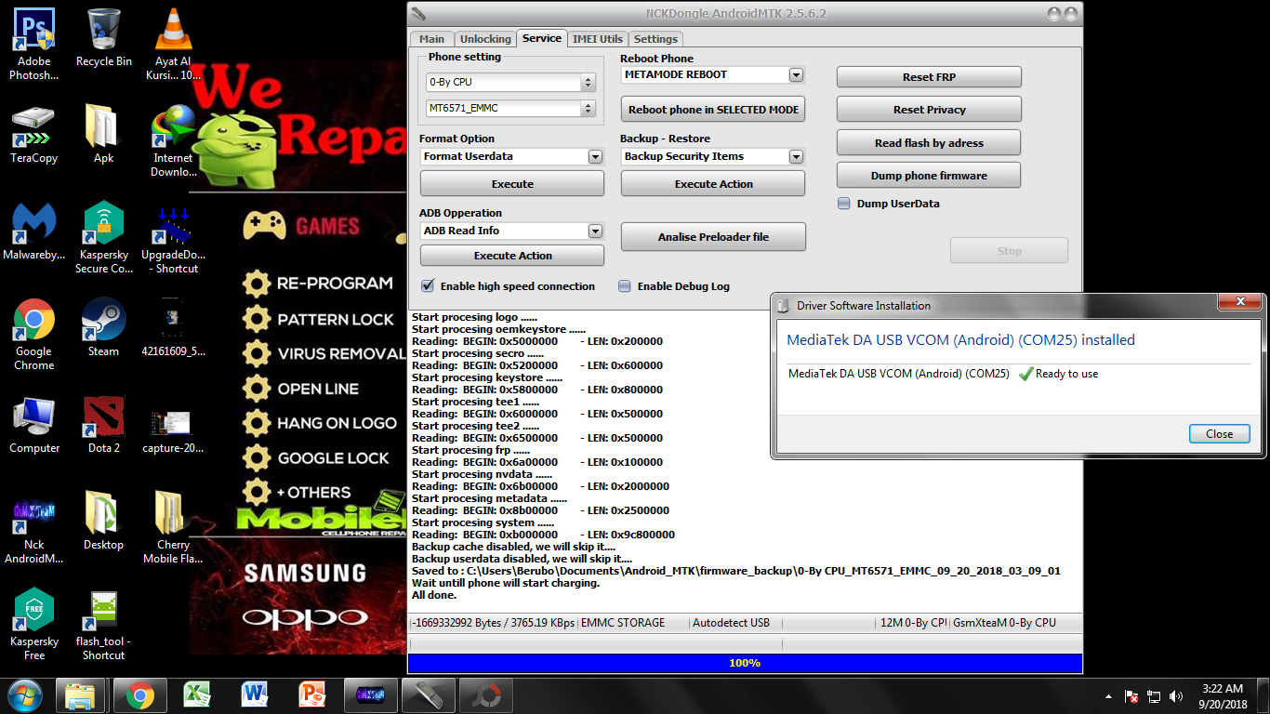
Task: Open UpgradeDownload shortcut icon
Action: click(173, 237)
